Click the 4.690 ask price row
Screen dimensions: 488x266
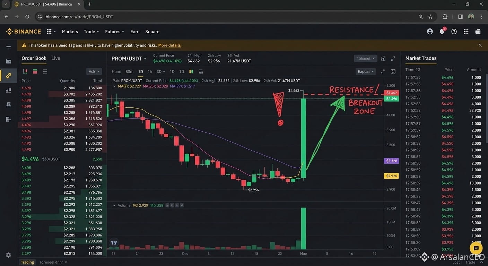62,88
